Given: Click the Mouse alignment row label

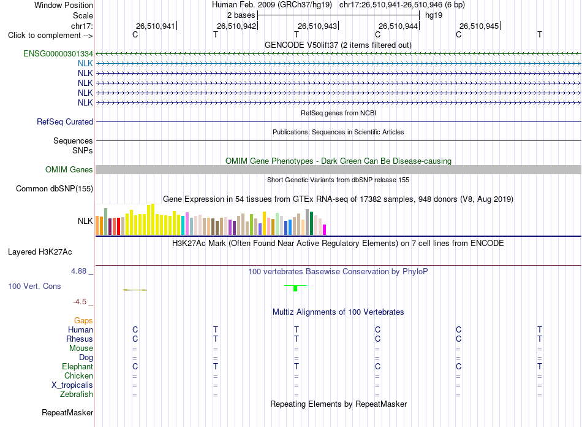Looking at the screenshot, I should coord(81,348).
